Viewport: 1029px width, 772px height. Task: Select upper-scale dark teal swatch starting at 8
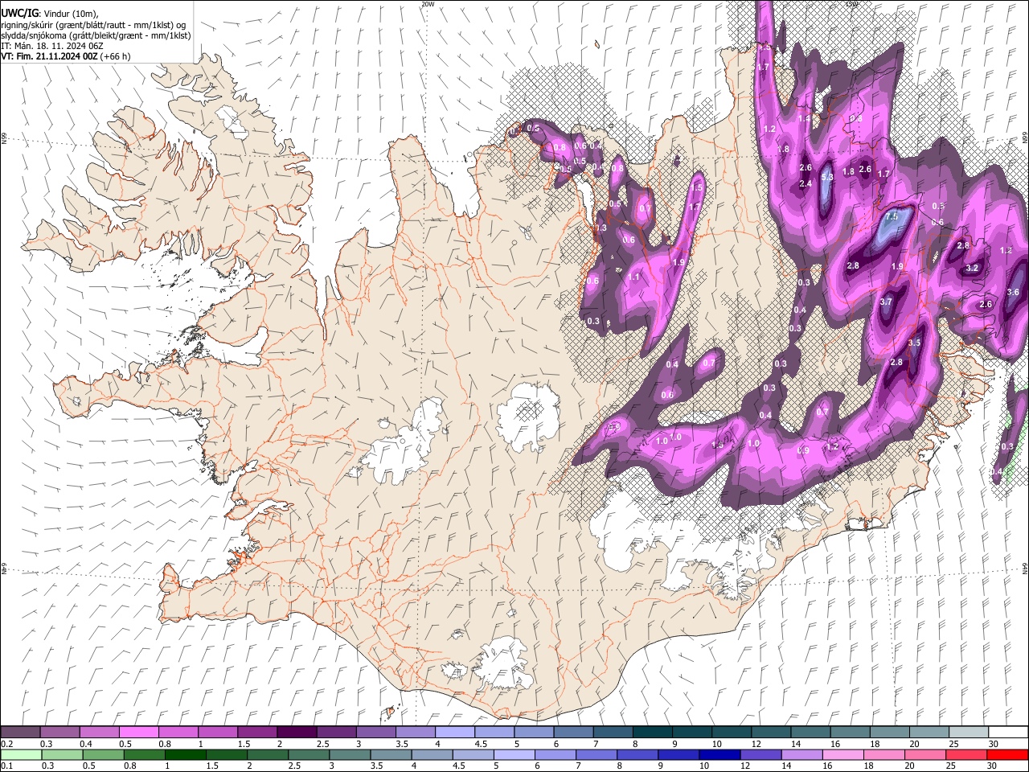(651, 732)
